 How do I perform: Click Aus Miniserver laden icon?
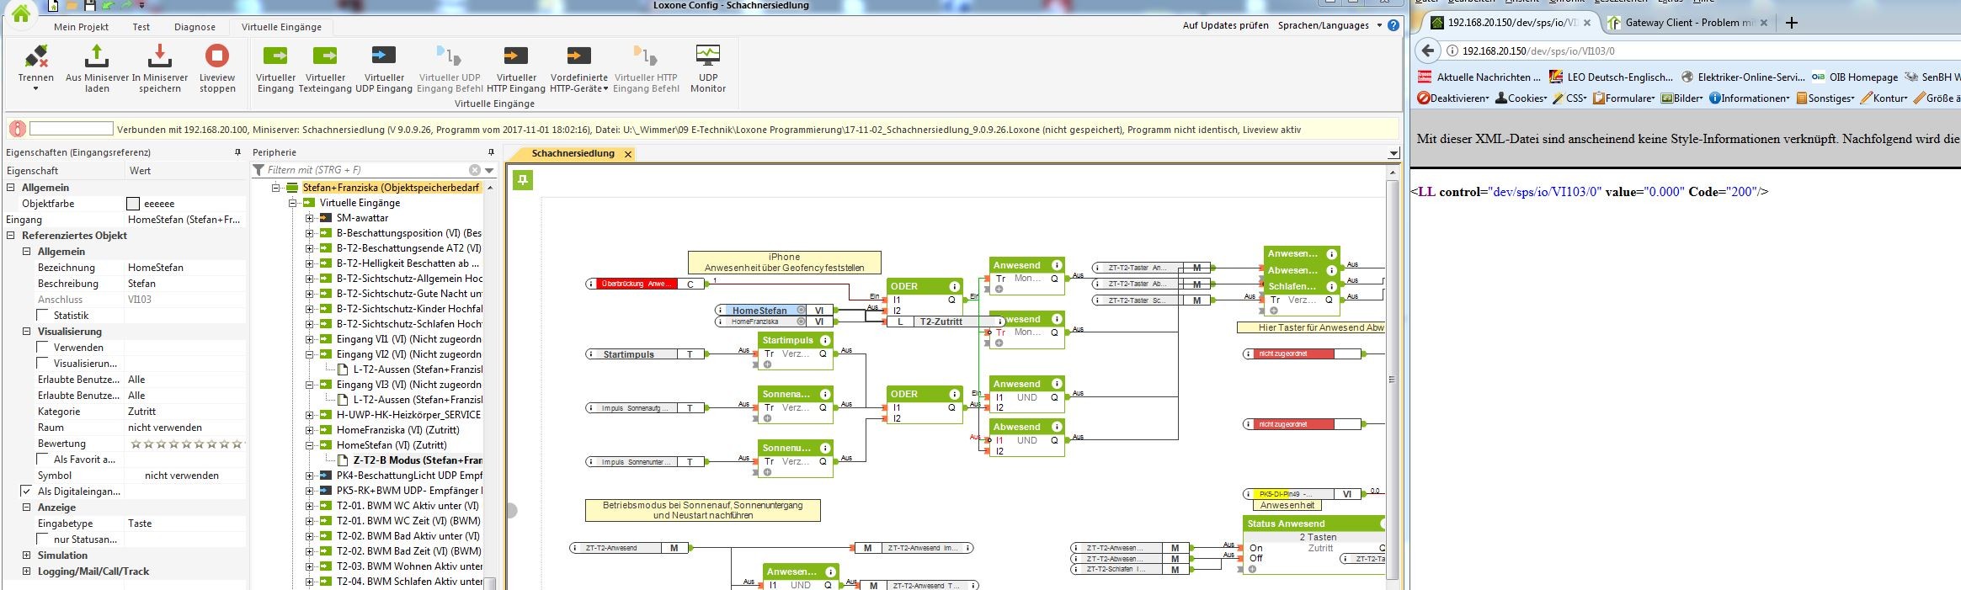(97, 57)
